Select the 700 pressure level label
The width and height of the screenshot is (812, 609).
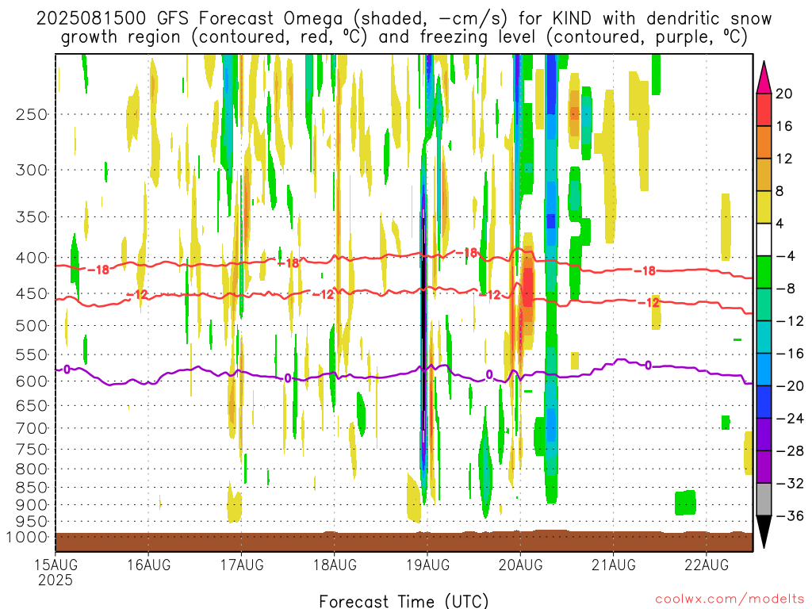coord(32,428)
